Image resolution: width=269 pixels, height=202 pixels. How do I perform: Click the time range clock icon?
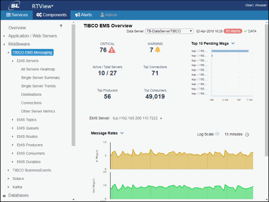pyautogui.click(x=247, y=135)
